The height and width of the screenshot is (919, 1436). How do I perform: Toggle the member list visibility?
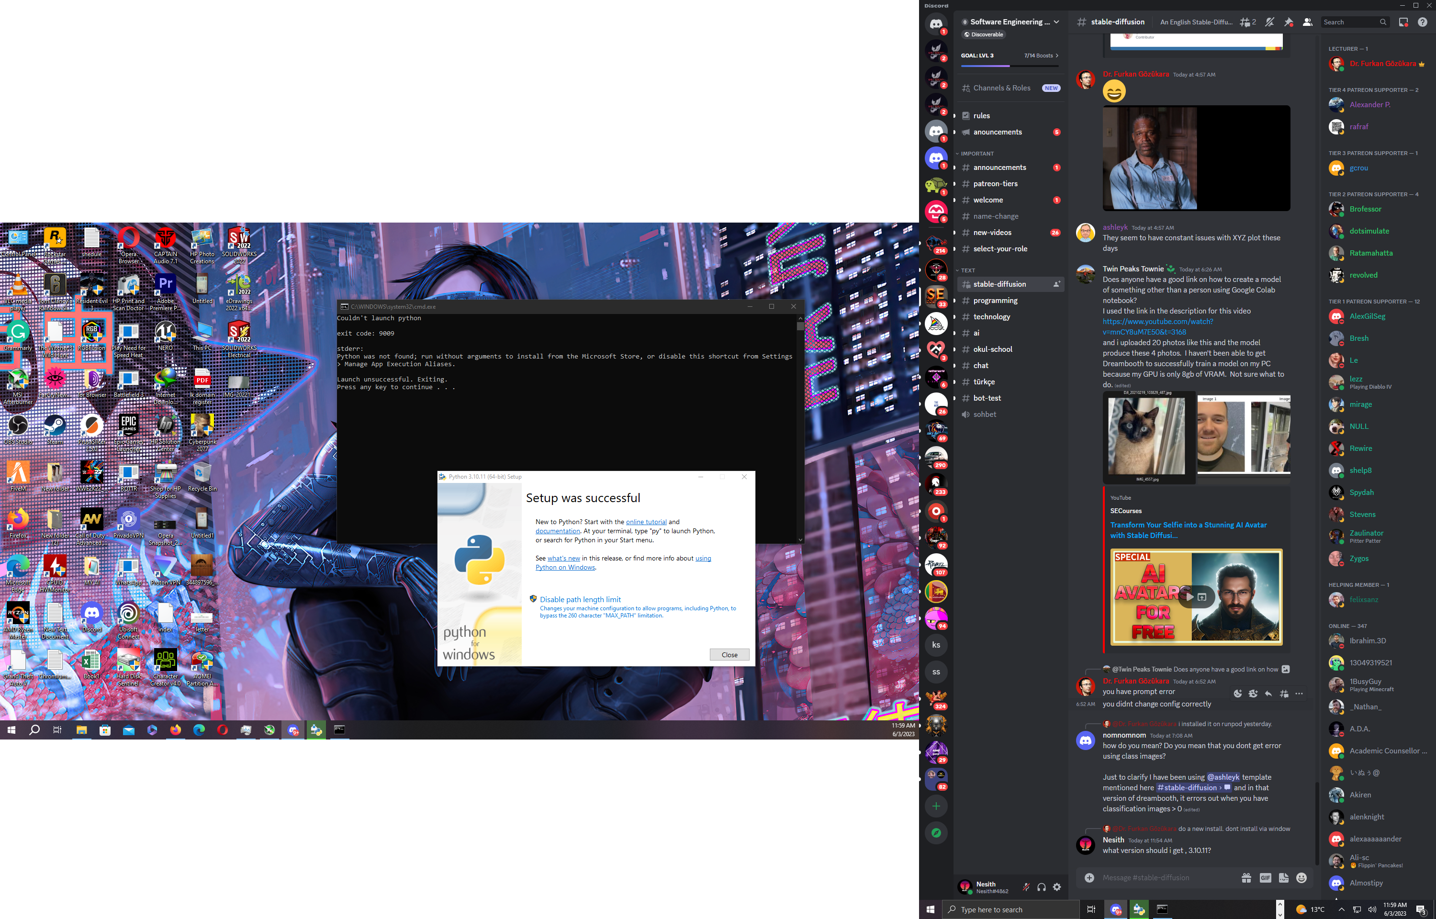tap(1307, 22)
